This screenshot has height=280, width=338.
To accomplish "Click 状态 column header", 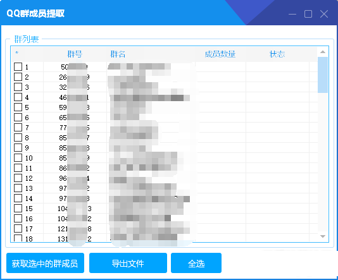I will point(277,54).
